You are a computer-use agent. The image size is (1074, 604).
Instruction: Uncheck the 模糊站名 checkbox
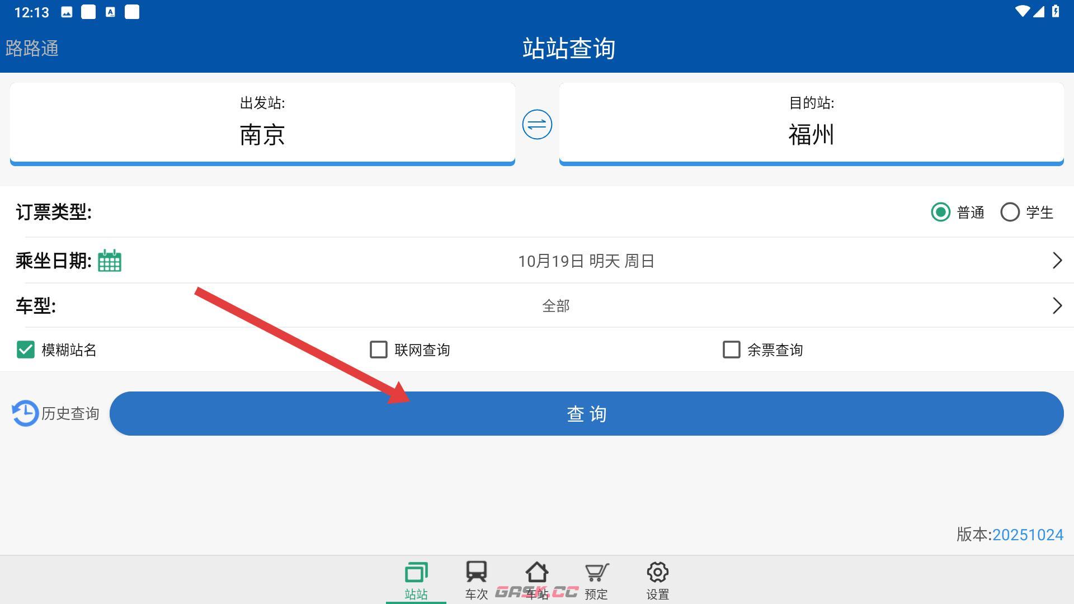pos(25,350)
